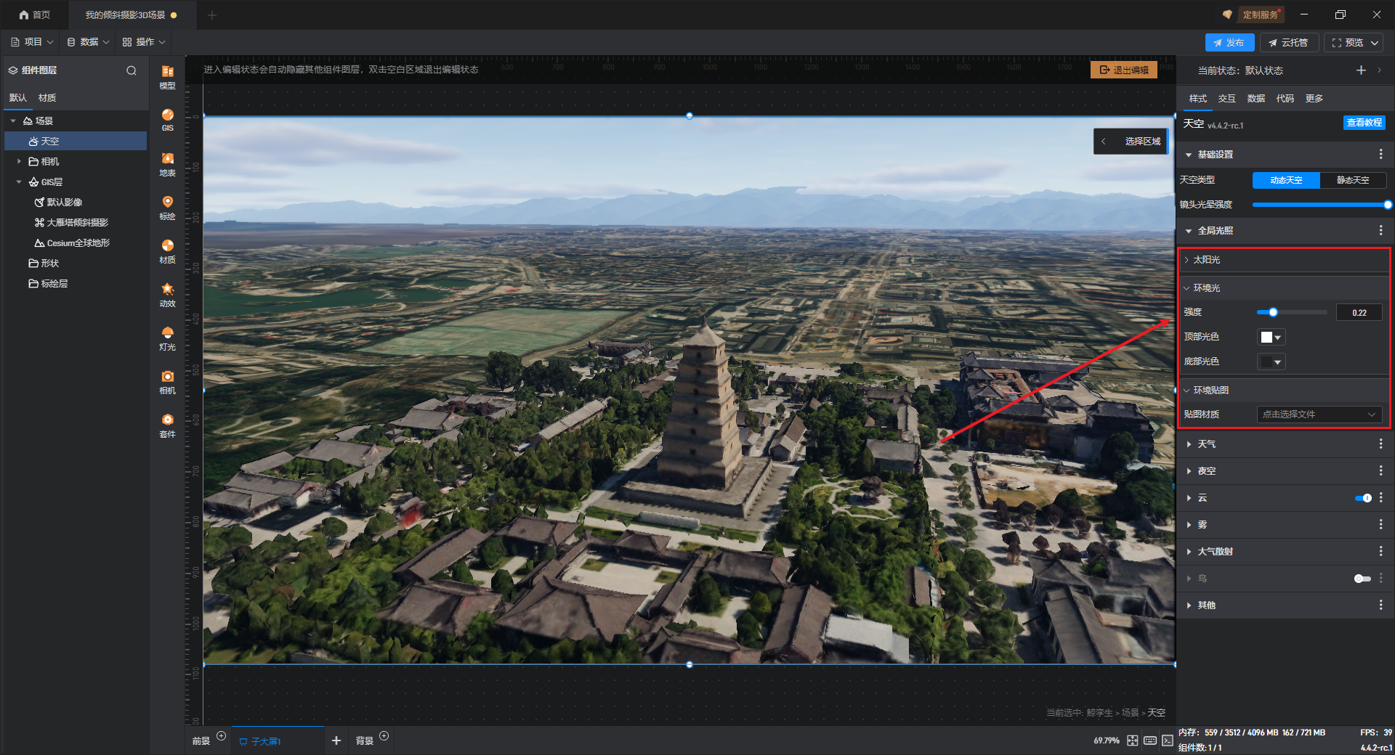The image size is (1395, 755).
Task: Expand the 天气 section
Action: click(x=1189, y=444)
